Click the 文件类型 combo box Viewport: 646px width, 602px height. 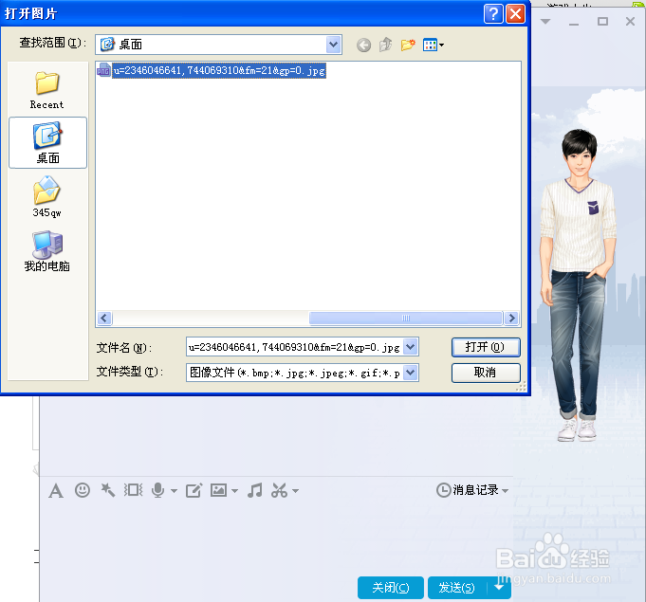pos(303,373)
